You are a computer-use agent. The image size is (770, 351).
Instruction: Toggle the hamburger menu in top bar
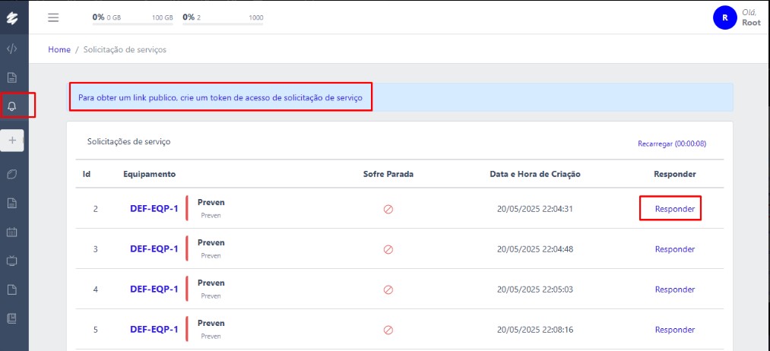click(53, 17)
